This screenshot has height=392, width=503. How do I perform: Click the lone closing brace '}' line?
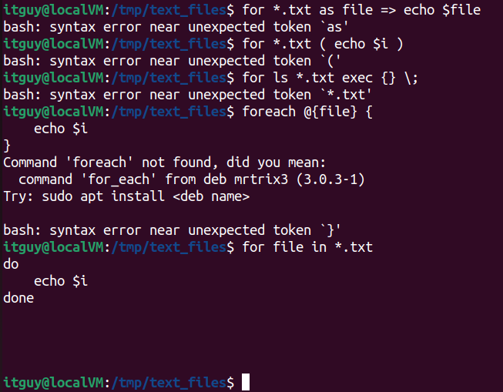(x=7, y=146)
